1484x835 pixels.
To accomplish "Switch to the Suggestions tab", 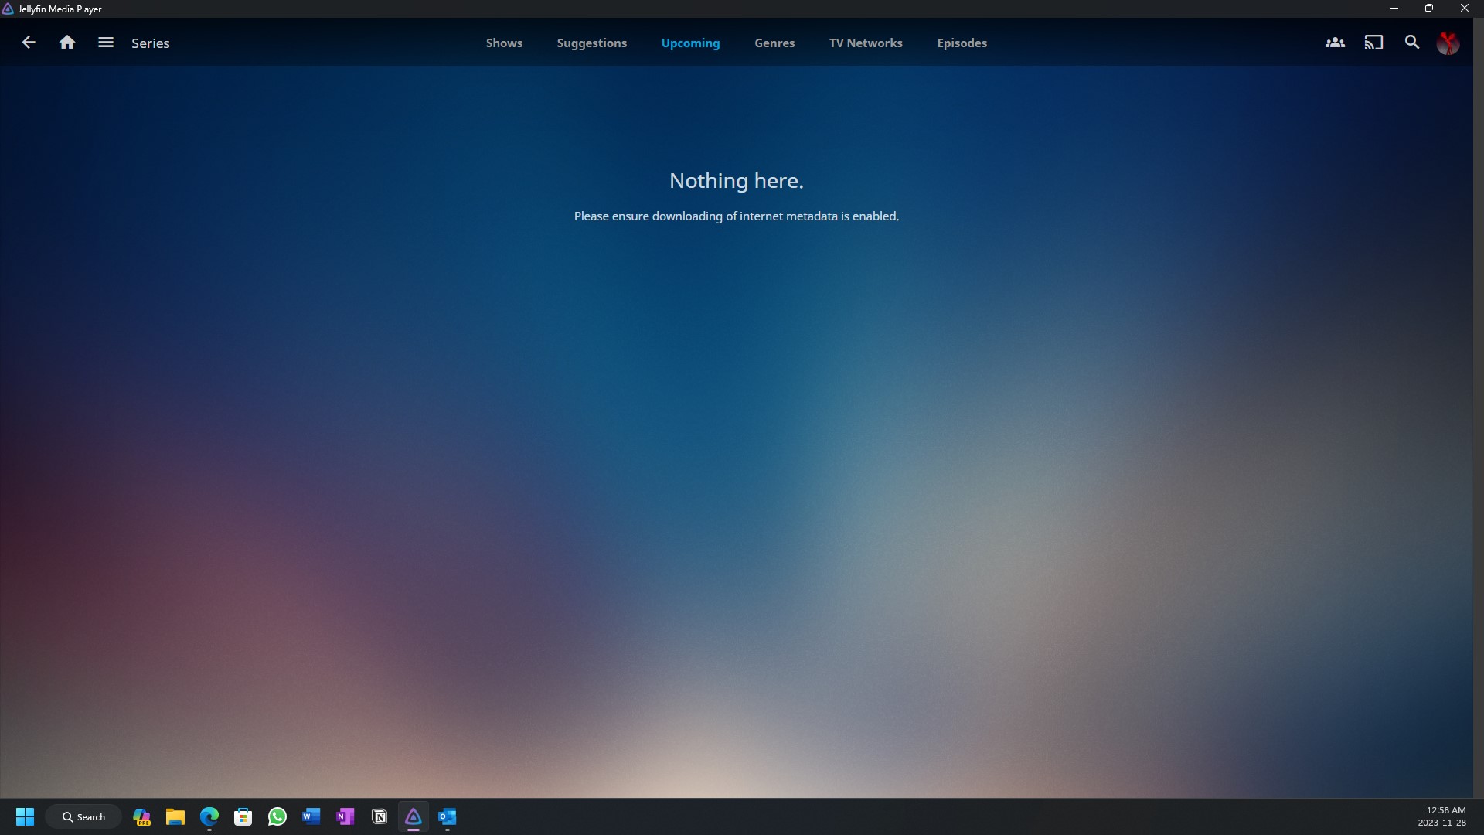I will 591,43.
